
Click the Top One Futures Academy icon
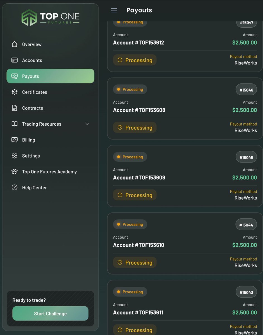[15, 171]
